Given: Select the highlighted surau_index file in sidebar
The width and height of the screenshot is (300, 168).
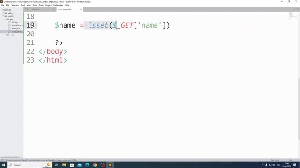Looking at the screenshot, I should tap(17, 32).
